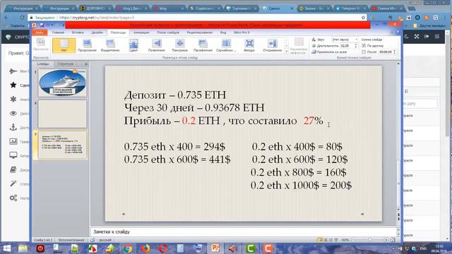The height and width of the screenshot is (254, 452).
Task: Switch to normal view in status bar
Action: point(320,240)
